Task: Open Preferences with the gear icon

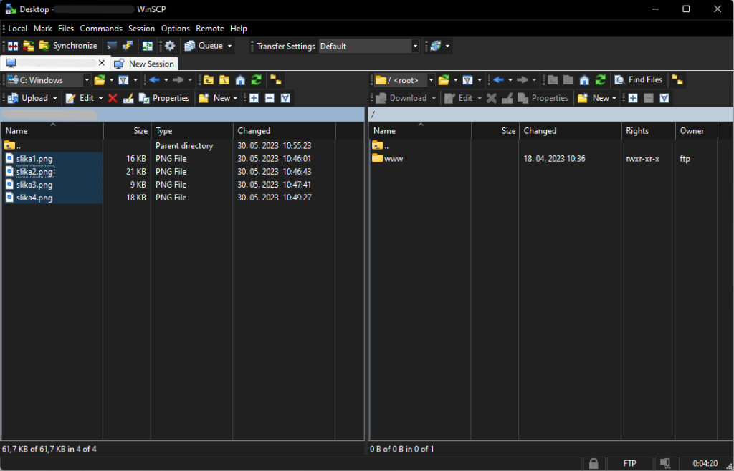Action: [170, 46]
